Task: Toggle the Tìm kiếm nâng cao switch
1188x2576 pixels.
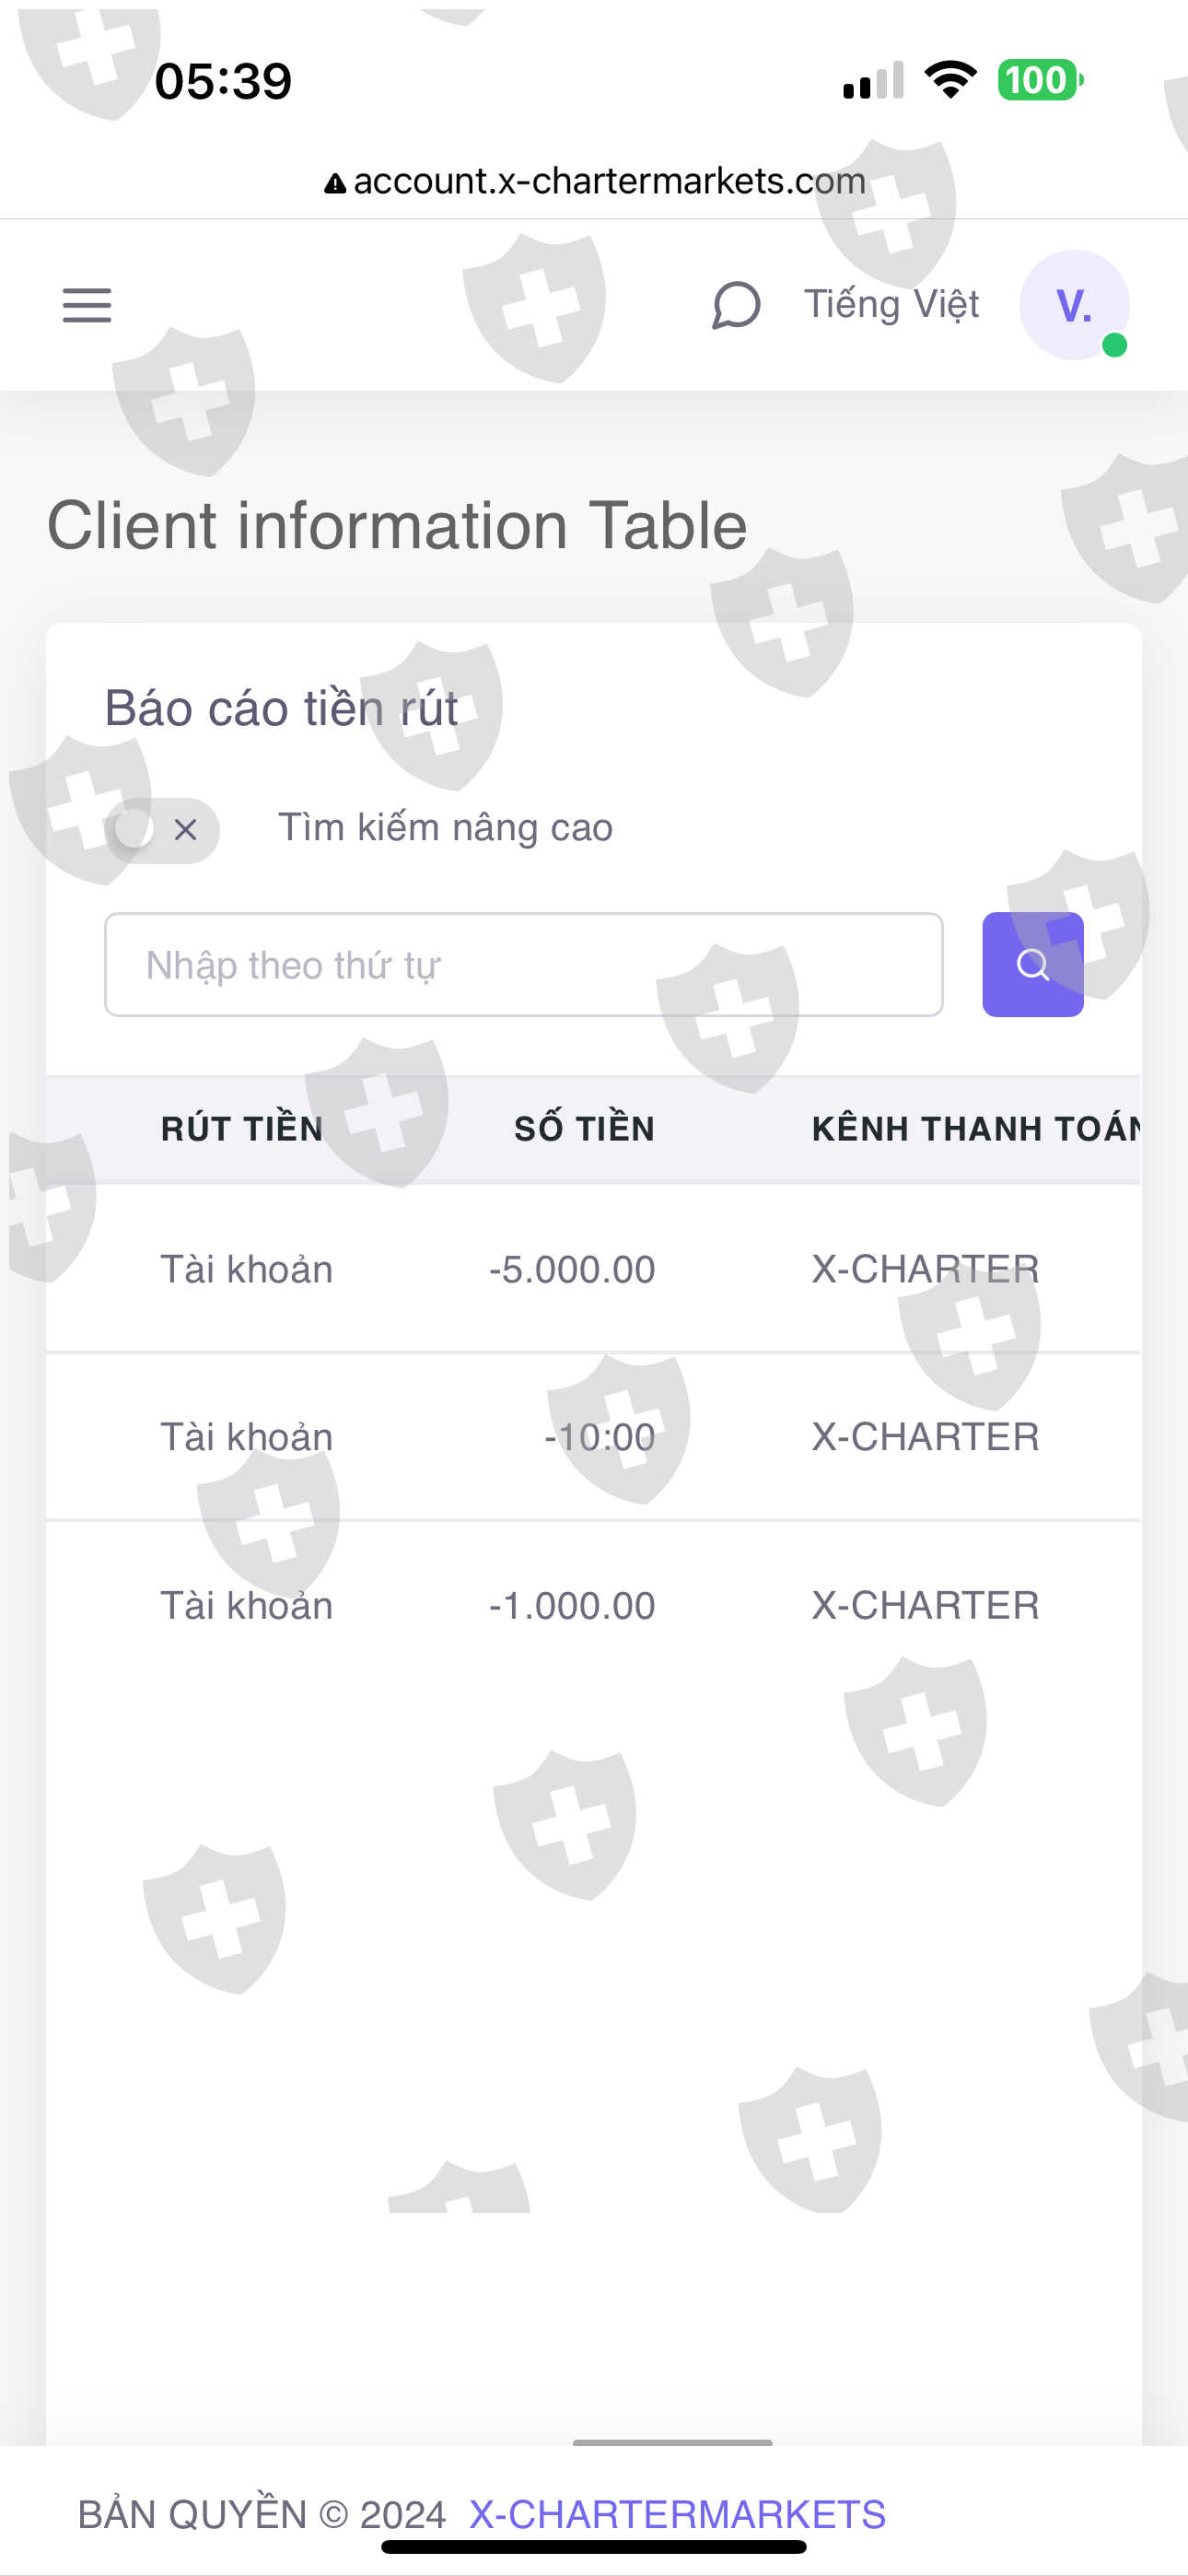Action: pos(162,829)
